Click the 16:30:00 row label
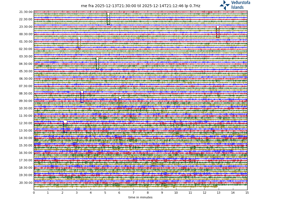281x211 pixels. tap(26, 153)
